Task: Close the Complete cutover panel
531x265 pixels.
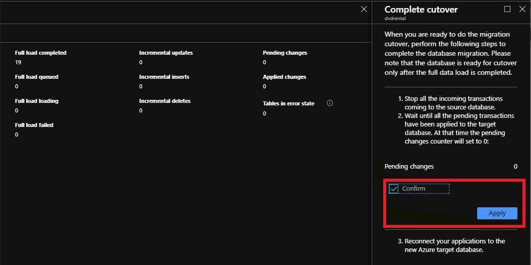Action: (522, 9)
